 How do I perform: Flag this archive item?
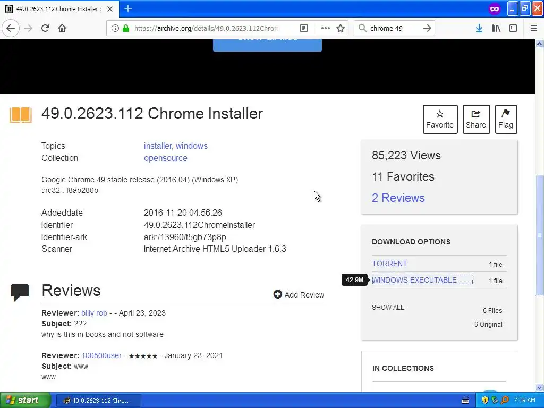(x=506, y=119)
